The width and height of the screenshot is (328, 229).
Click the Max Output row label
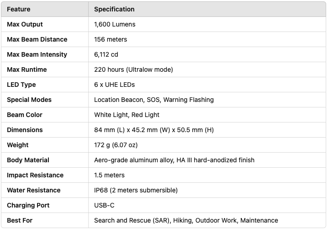point(25,24)
